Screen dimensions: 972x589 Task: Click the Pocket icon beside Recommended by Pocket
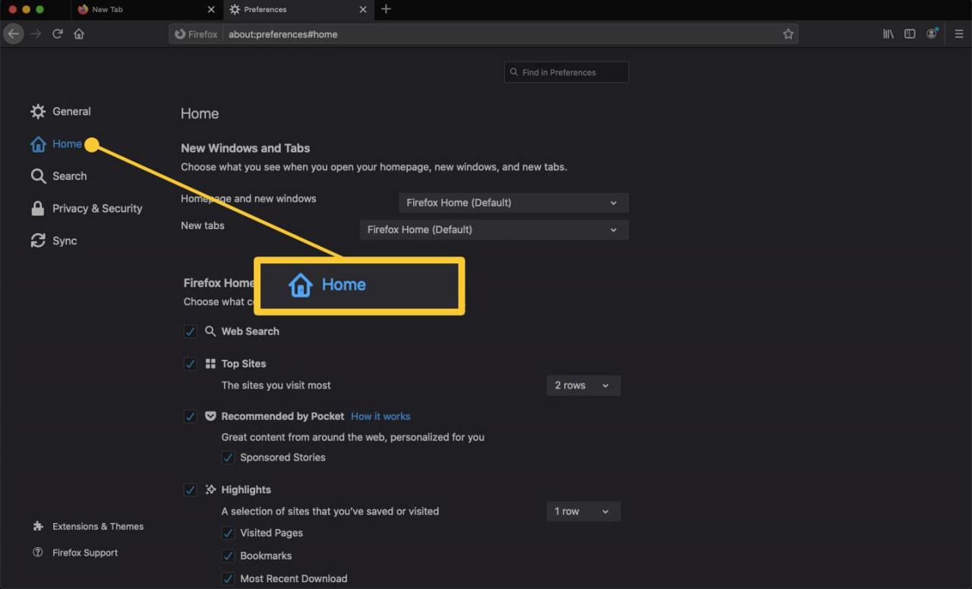coord(210,416)
